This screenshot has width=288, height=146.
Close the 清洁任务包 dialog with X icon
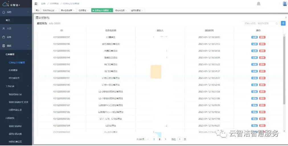coord(286,18)
